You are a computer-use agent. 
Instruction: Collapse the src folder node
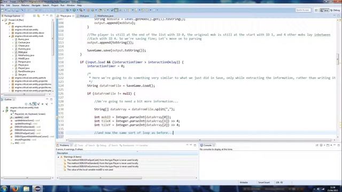tap(6, 23)
